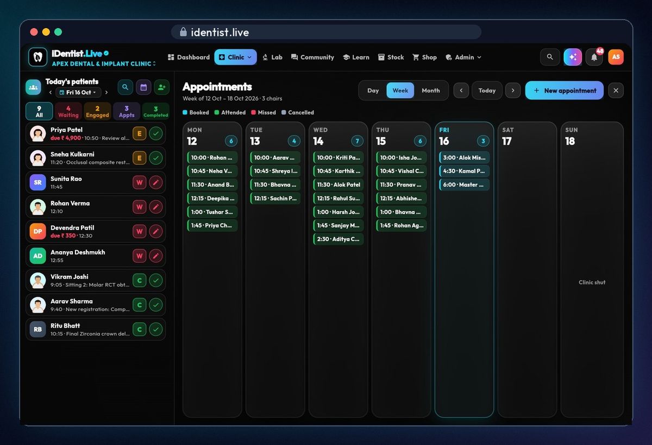The image size is (652, 445).
Task: Edit Sunita Rao using the pencil icon
Action: 156,182
